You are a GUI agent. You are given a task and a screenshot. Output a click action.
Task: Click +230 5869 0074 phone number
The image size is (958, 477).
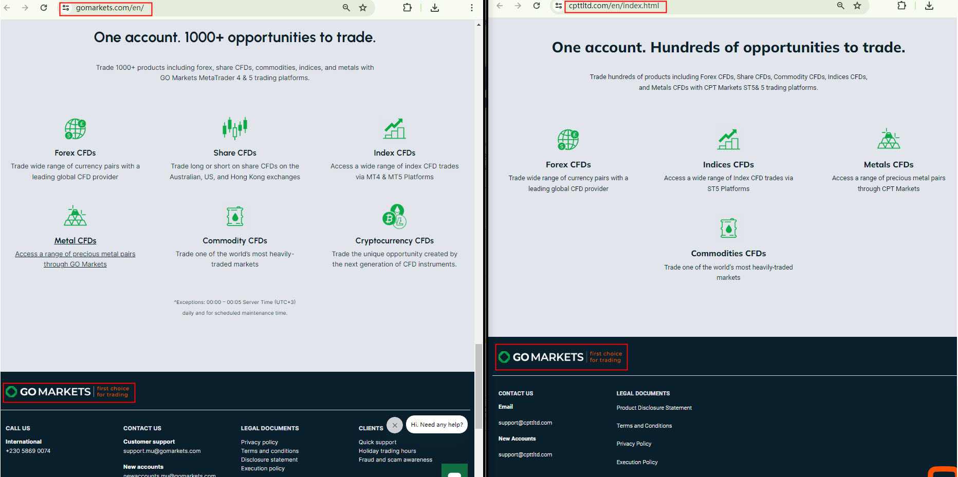[28, 451]
